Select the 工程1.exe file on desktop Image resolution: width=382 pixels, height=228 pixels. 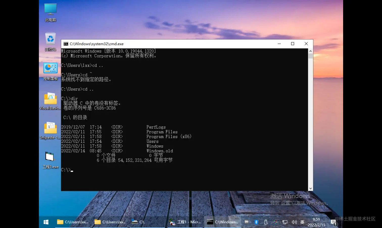click(x=50, y=160)
